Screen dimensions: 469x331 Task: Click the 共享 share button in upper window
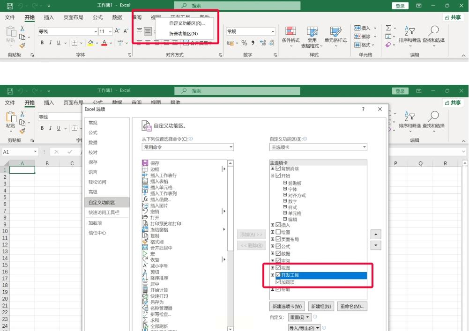(453, 17)
